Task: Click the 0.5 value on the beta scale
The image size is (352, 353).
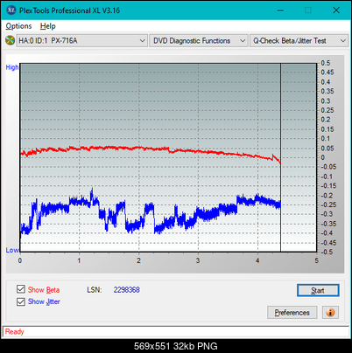Action: point(326,63)
